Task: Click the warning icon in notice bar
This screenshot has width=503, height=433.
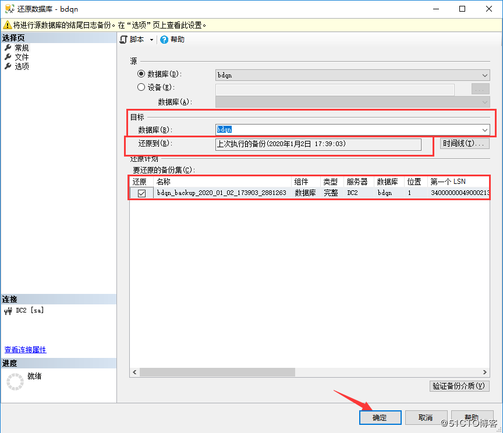Action: [x=8, y=24]
